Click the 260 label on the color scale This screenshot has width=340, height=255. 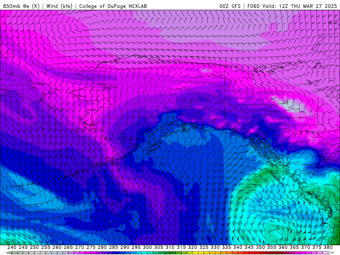pyautogui.click(x=57, y=247)
